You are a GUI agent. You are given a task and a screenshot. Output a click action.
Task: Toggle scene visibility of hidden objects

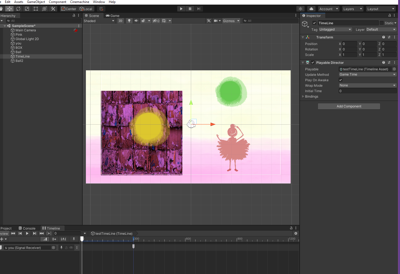[x=156, y=21]
